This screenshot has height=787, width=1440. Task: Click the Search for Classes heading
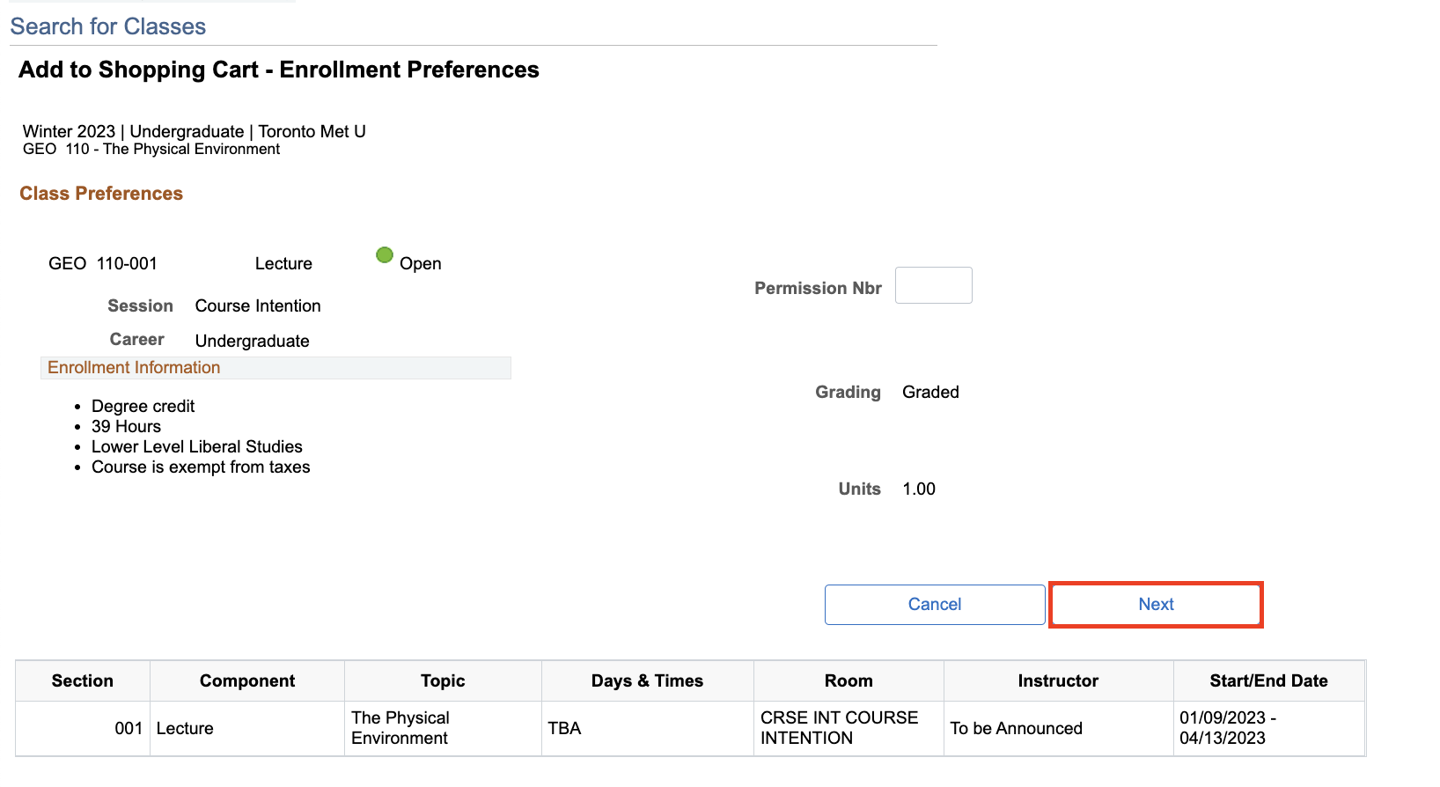click(108, 26)
